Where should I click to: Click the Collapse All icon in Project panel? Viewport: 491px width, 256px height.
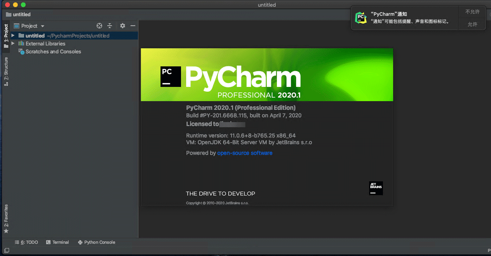pyautogui.click(x=110, y=26)
